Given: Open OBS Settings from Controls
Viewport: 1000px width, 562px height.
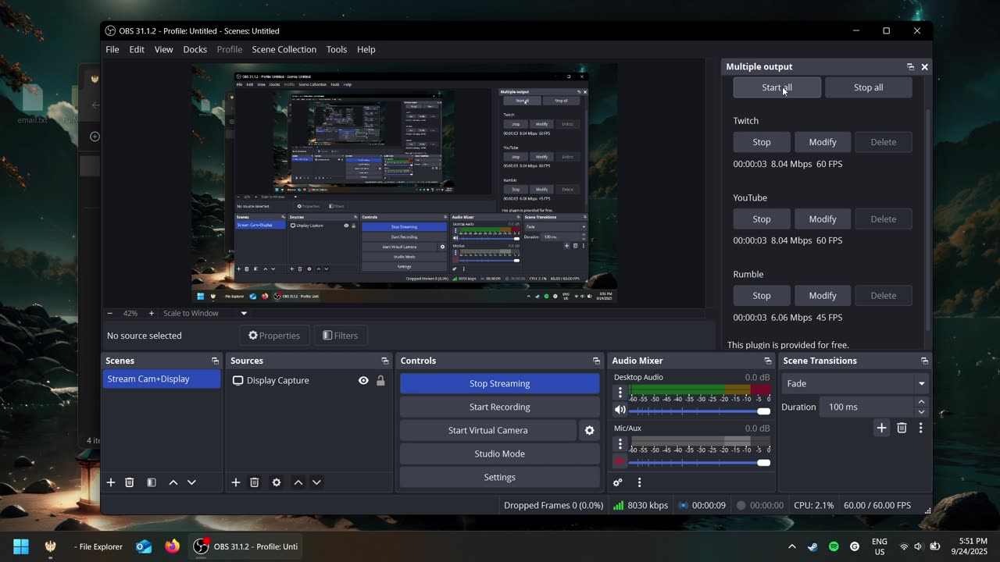Looking at the screenshot, I should coord(500,477).
